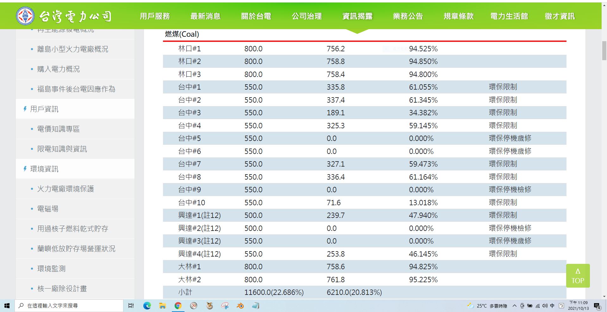Click the subtotal 6210.0(20.813%) value
Viewport: 607px width, 312px height.
[x=354, y=292]
